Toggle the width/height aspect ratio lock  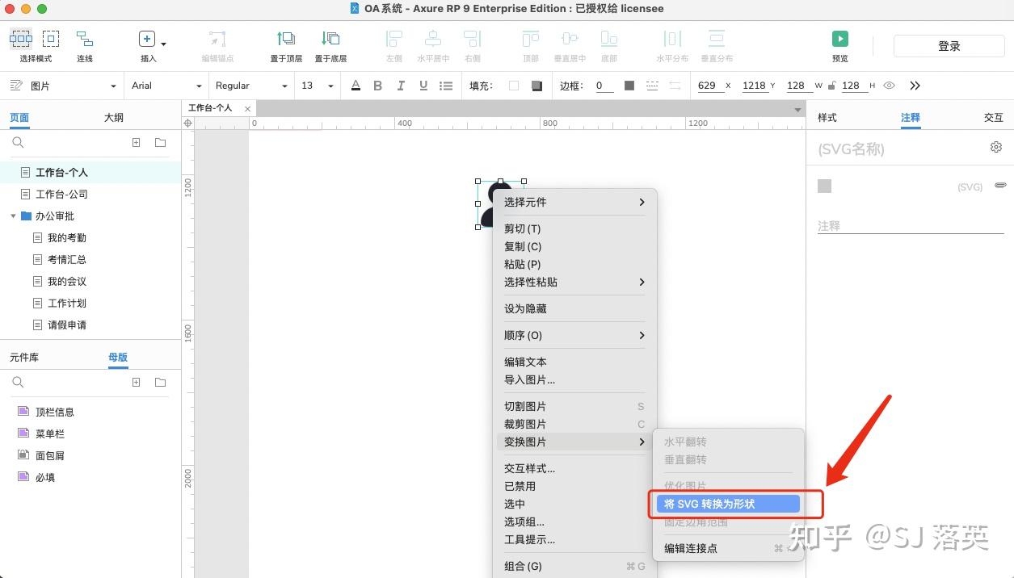tap(831, 85)
